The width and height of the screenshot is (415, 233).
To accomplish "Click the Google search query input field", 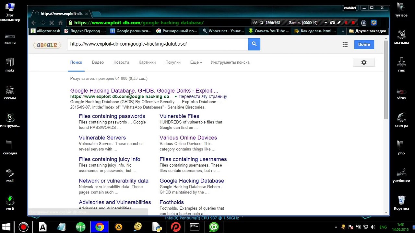I will coord(158,44).
